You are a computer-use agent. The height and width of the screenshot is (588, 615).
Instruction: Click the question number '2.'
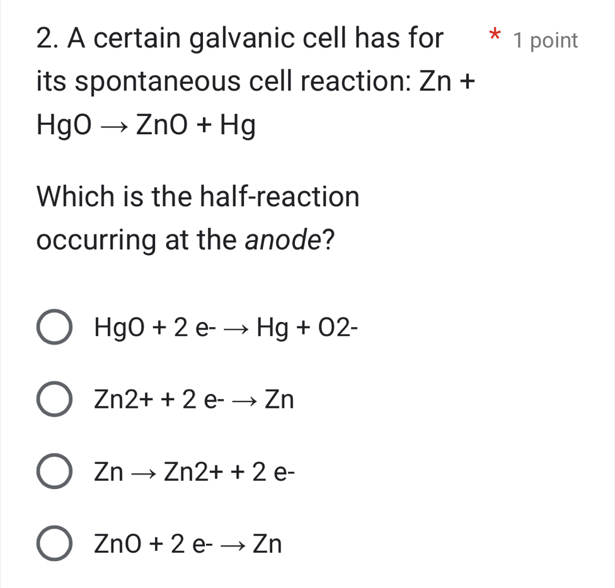[48, 38]
